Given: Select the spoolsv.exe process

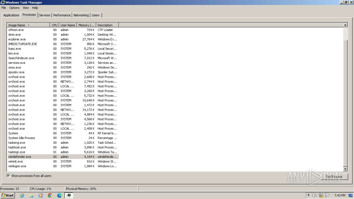Looking at the screenshot, I should click(63, 72).
